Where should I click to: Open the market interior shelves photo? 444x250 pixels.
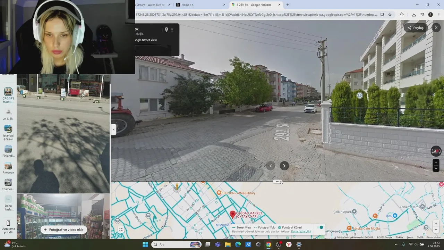63,216
